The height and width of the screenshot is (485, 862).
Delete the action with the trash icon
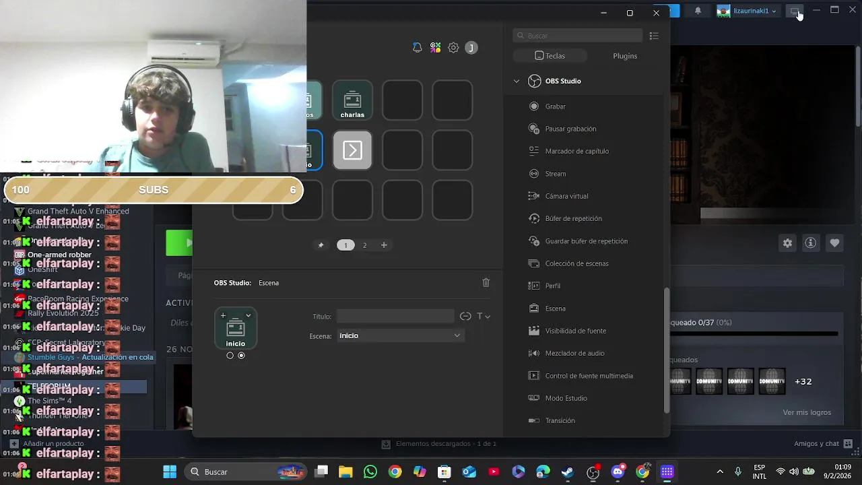[x=486, y=283]
